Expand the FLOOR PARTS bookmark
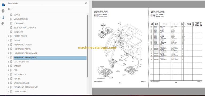The width and height of the screenshot is (205, 96). [x=9, y=74]
